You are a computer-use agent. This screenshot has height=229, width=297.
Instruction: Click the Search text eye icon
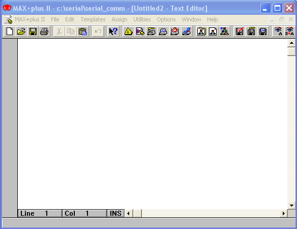click(278, 31)
